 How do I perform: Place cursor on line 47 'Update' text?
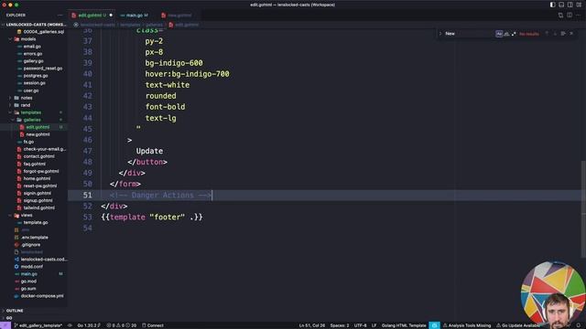point(149,151)
